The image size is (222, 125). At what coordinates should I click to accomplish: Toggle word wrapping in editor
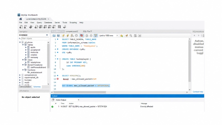pyautogui.click(x=140, y=36)
